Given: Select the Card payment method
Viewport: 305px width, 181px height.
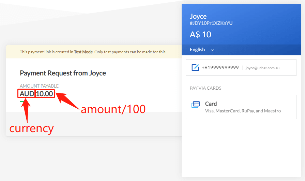Looking at the screenshot, I should click(241, 107).
